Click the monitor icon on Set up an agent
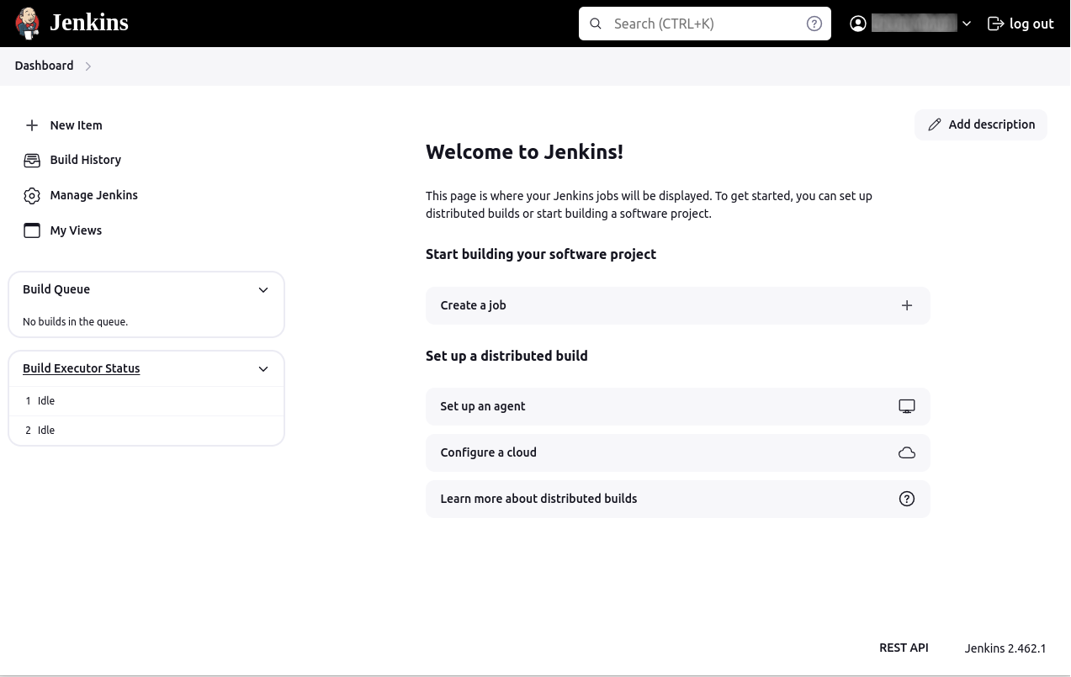The image size is (1071, 677). [x=906, y=406]
